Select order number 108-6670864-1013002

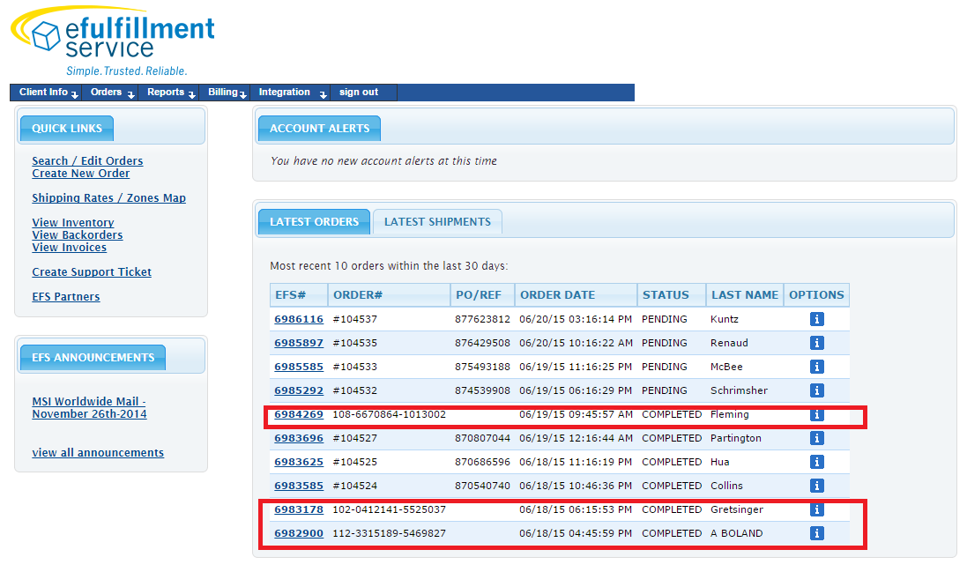[389, 414]
